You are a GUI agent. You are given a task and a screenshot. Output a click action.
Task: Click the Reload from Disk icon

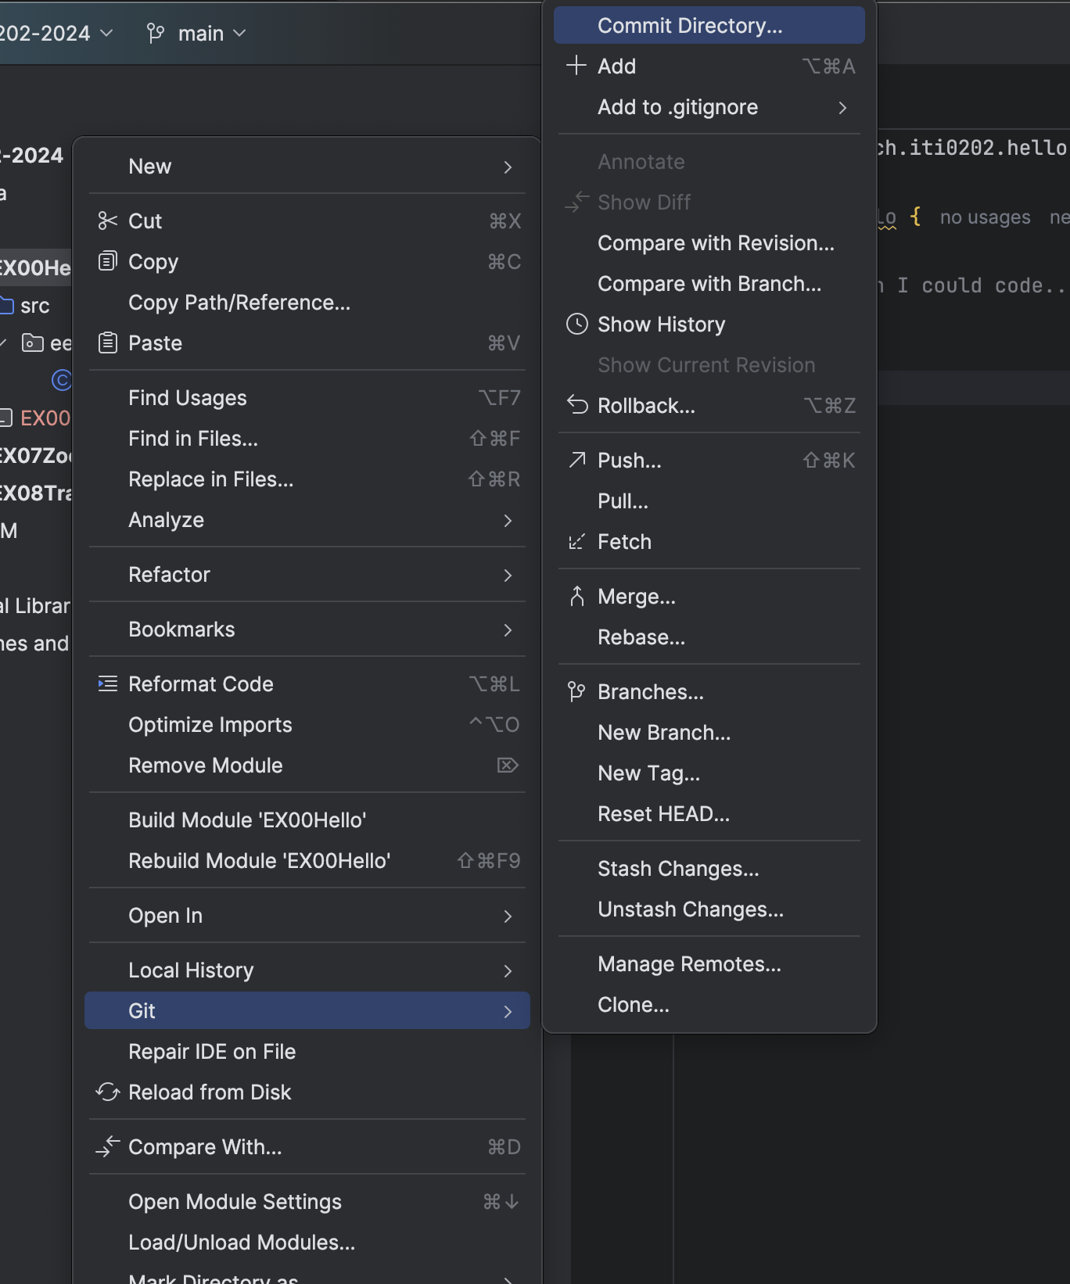tap(107, 1092)
